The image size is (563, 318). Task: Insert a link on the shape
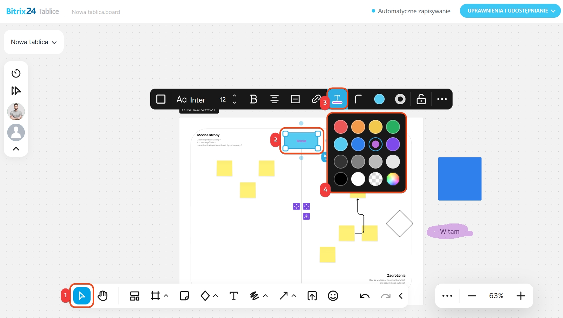click(316, 99)
